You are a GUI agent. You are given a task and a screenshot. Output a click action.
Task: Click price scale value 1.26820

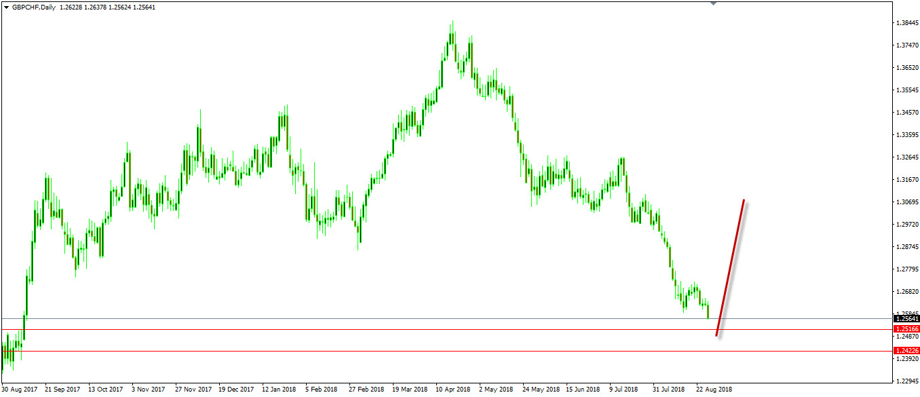tap(907, 292)
